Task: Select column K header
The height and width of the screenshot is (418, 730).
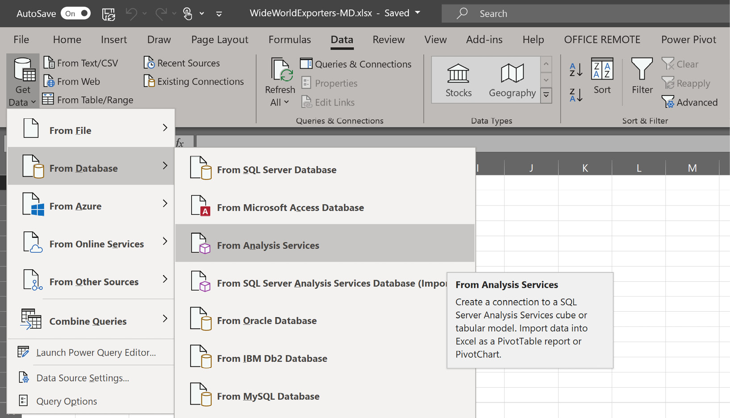Action: click(585, 168)
